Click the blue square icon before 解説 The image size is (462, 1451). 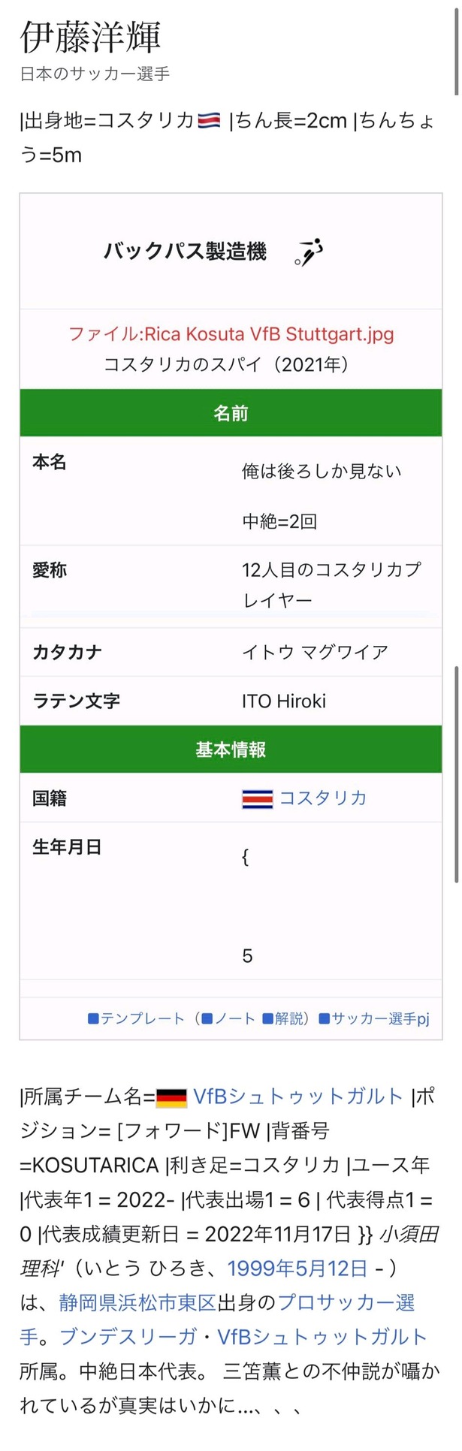[267, 1019]
